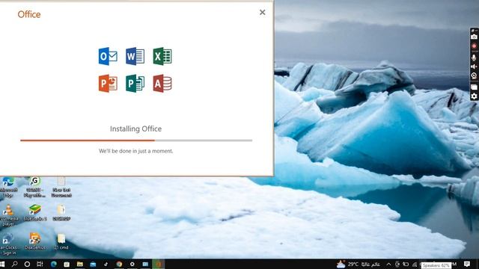Open Cortana circle on taskbar
Viewport: 479px width, 269px height.
point(27,264)
